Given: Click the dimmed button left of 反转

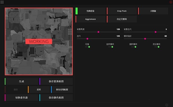Looking at the screenshot, I should tap(16, 90).
